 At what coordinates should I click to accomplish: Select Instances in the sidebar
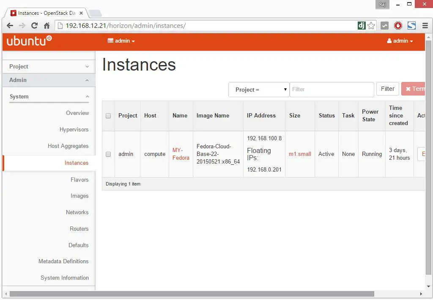click(77, 163)
